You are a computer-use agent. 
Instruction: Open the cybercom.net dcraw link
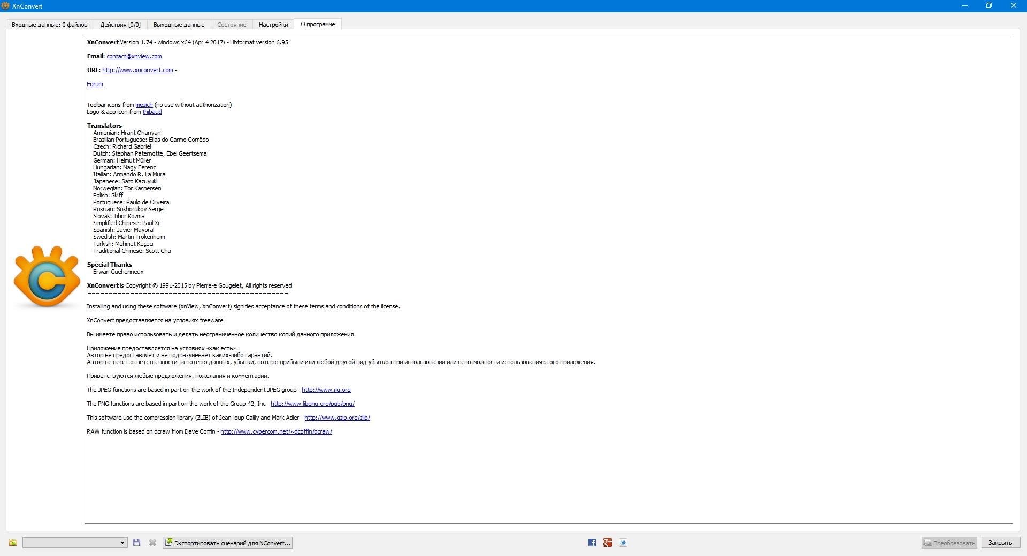(x=276, y=431)
